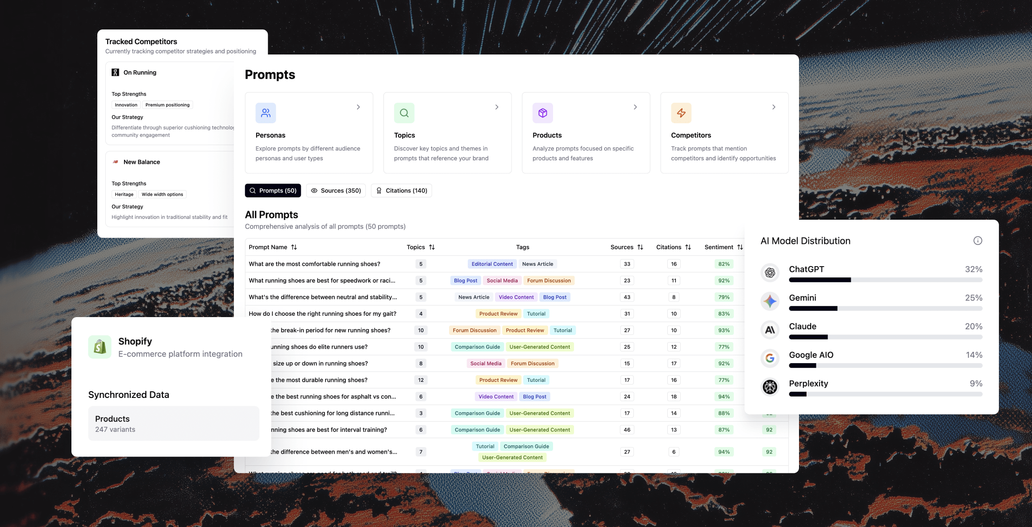Open Personas card chevron arrow
The width and height of the screenshot is (1032, 527).
click(358, 107)
